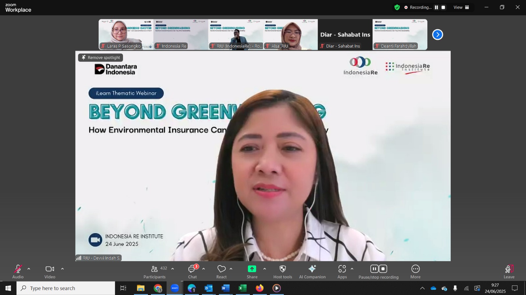526x295 pixels.
Task: Expand share options arrow
Action: coord(265,269)
